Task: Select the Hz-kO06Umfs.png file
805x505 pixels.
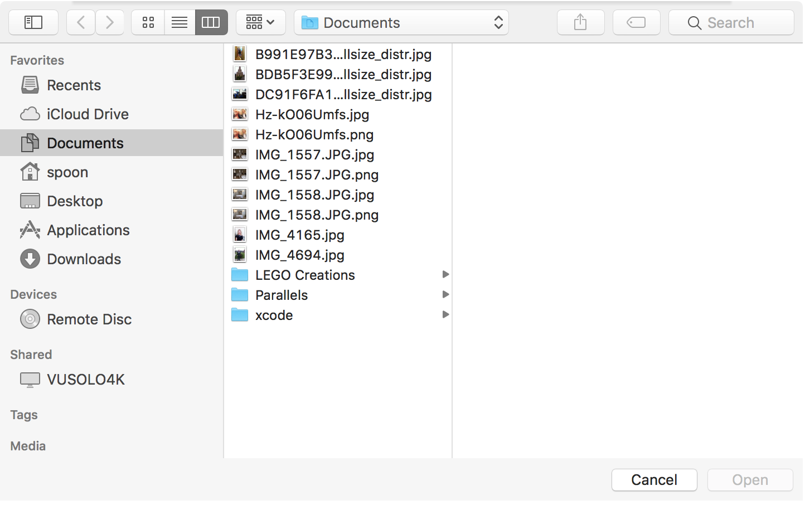Action: [x=314, y=135]
